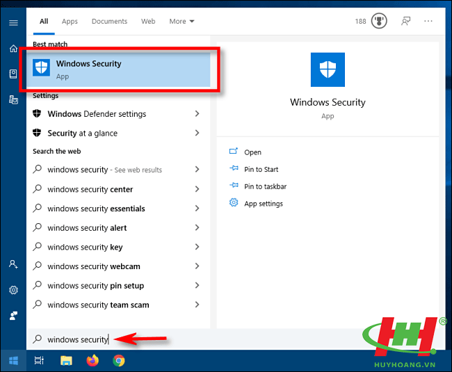Viewport: 452px width, 372px height.
Task: Expand 'windows security - See web results' chevron
Action: tap(197, 169)
